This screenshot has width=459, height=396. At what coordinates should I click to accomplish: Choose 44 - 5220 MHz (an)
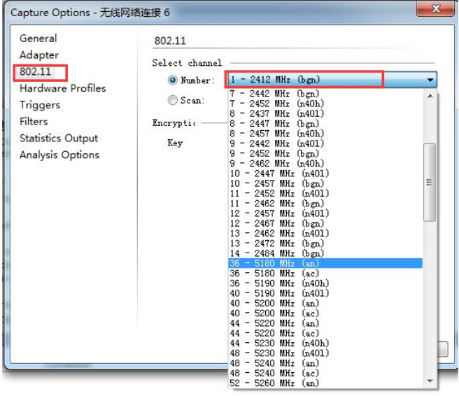point(325,323)
